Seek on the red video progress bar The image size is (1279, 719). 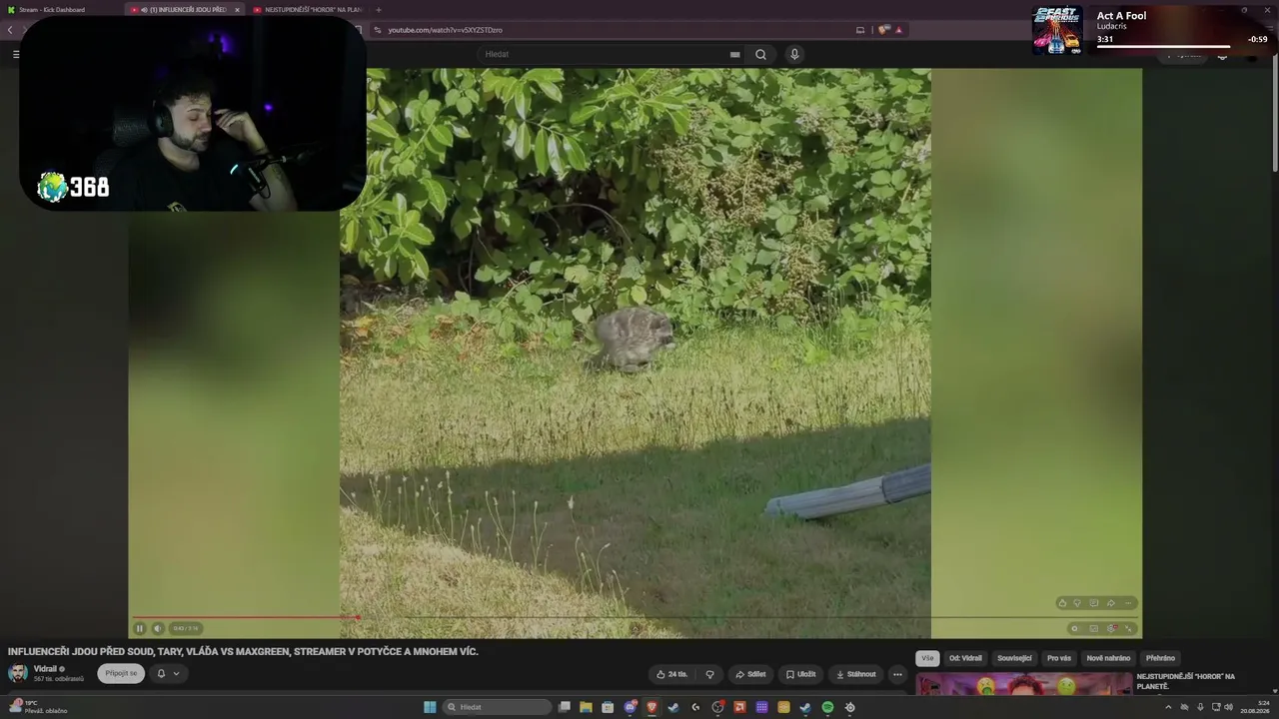pyautogui.click(x=636, y=617)
